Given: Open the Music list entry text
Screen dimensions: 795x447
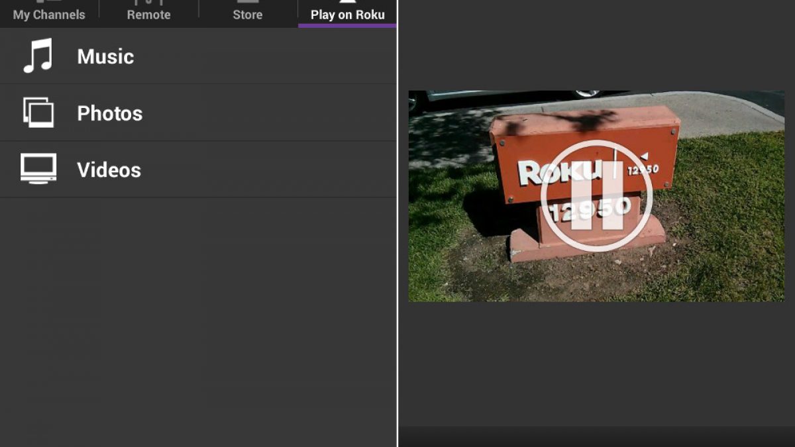Looking at the screenshot, I should click(105, 56).
